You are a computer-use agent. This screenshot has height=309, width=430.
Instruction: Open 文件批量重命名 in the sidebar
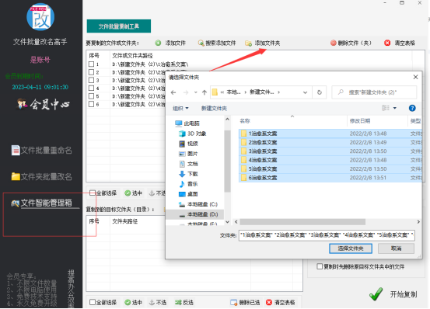42,151
